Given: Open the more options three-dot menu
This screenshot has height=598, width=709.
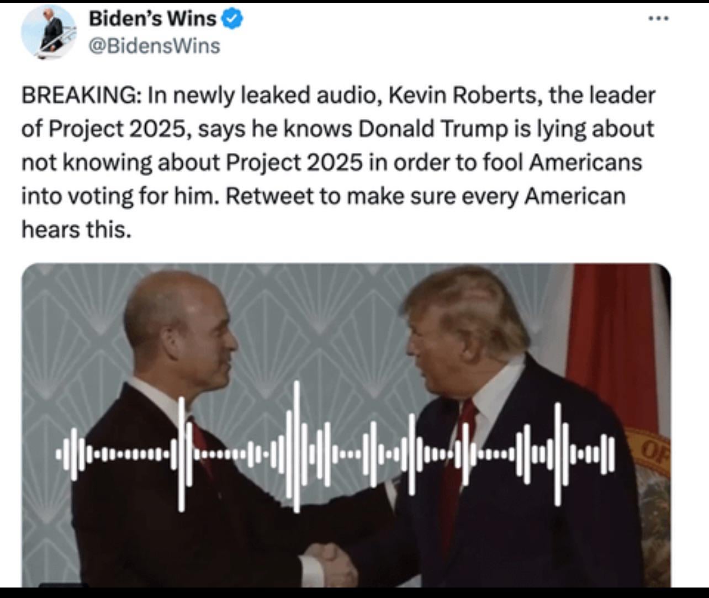Looking at the screenshot, I should (659, 19).
